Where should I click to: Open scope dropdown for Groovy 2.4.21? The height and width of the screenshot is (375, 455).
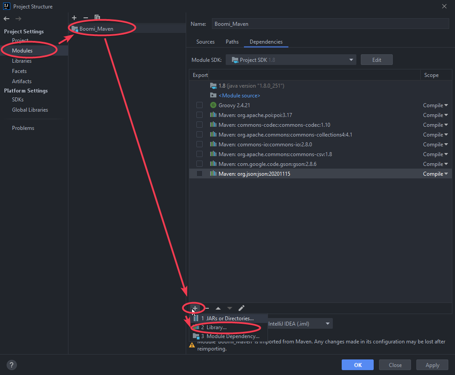click(435, 105)
